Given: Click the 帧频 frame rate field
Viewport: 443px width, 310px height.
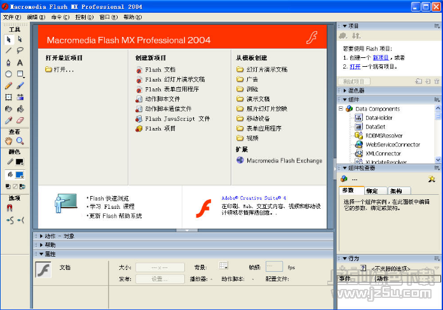Looking at the screenshot, I should click(274, 267).
